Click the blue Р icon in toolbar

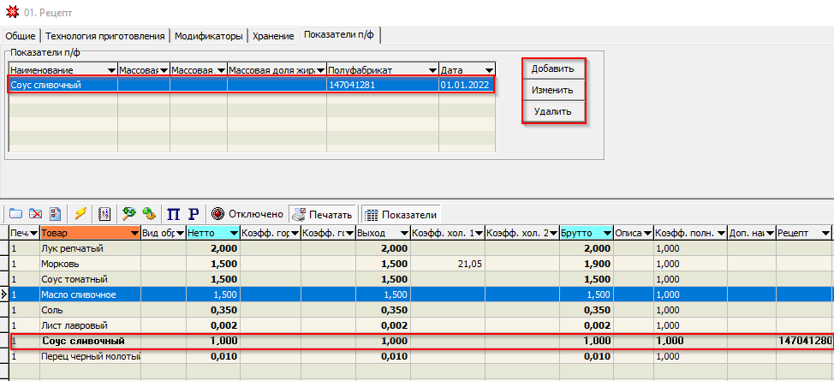click(193, 214)
